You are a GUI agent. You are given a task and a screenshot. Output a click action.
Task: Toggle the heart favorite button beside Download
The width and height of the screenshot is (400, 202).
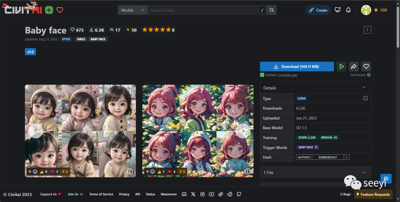click(x=366, y=67)
